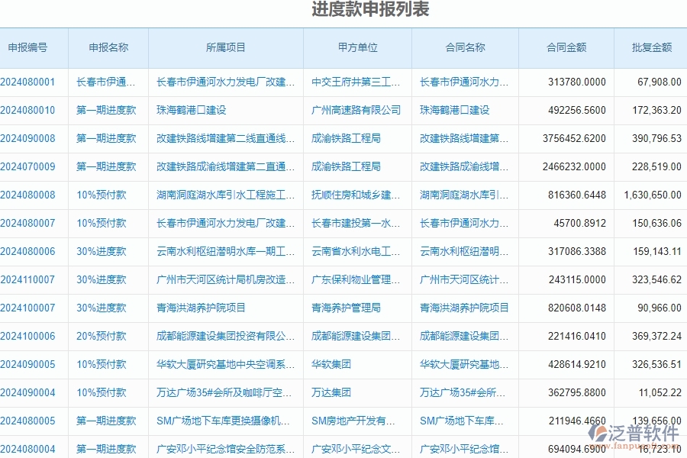The image size is (687, 458).
Task: Open declaration record 2024080010
Action: [x=33, y=110]
